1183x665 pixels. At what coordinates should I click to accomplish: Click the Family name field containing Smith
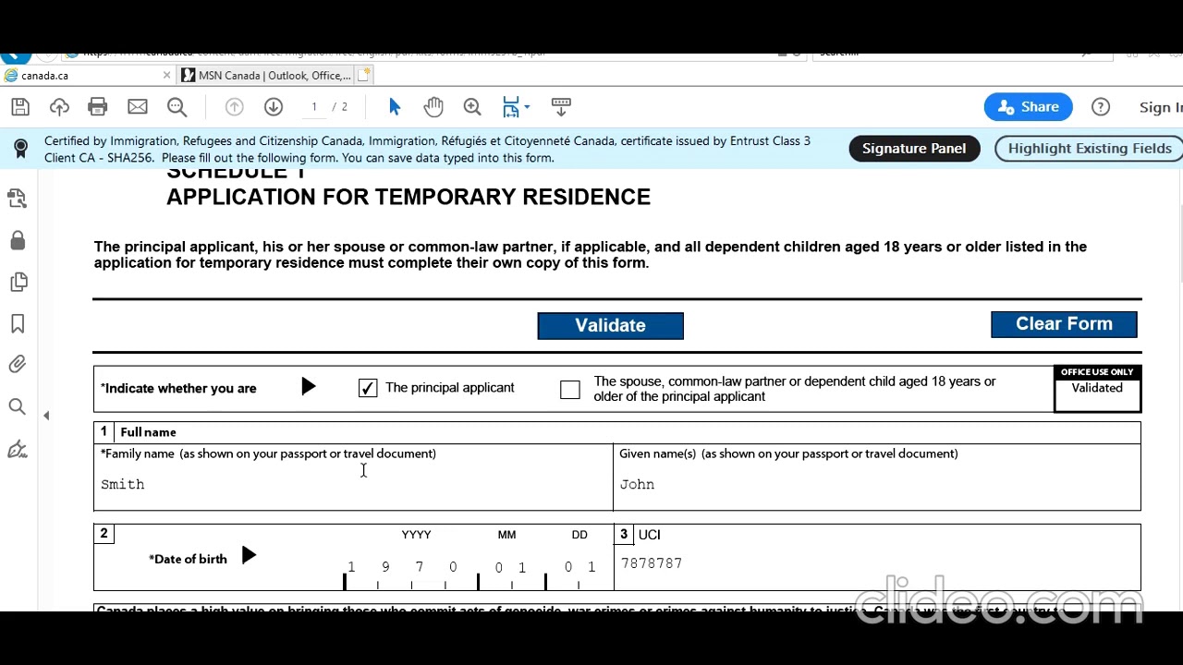[x=353, y=485]
